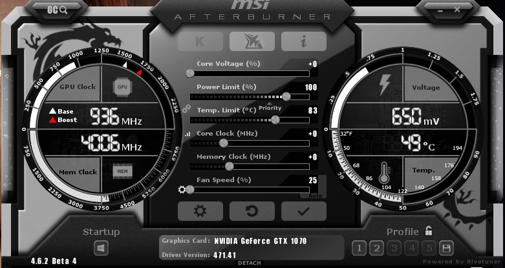
Task: Toggle the Profile lock icon
Action: click(x=429, y=231)
